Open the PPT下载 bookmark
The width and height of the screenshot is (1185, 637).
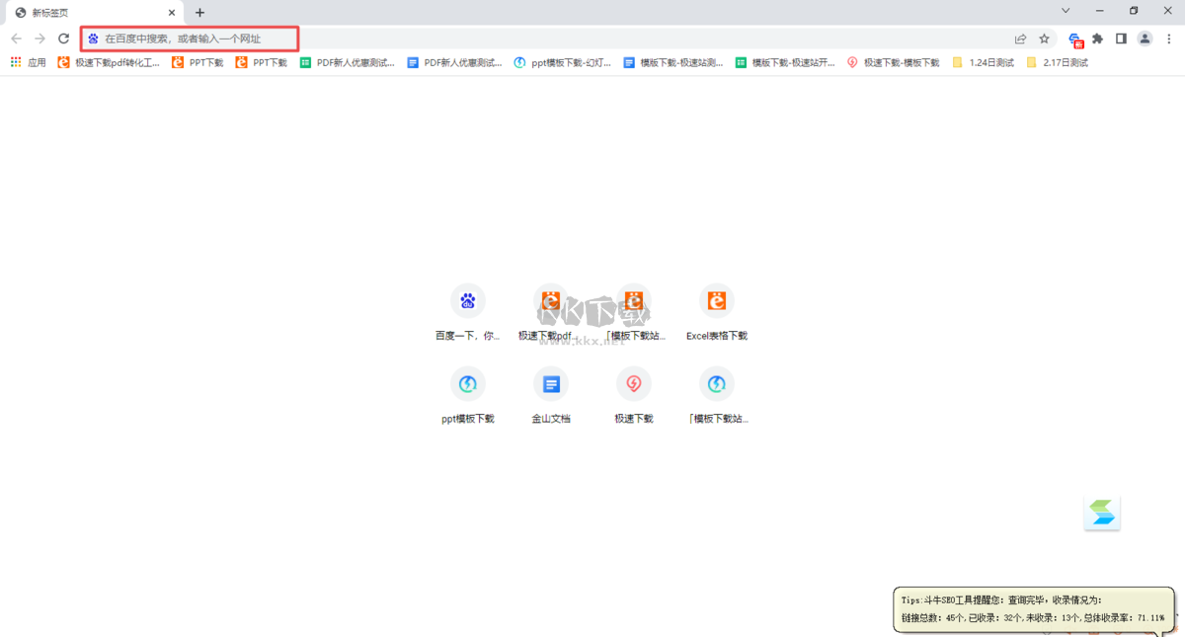(x=197, y=61)
